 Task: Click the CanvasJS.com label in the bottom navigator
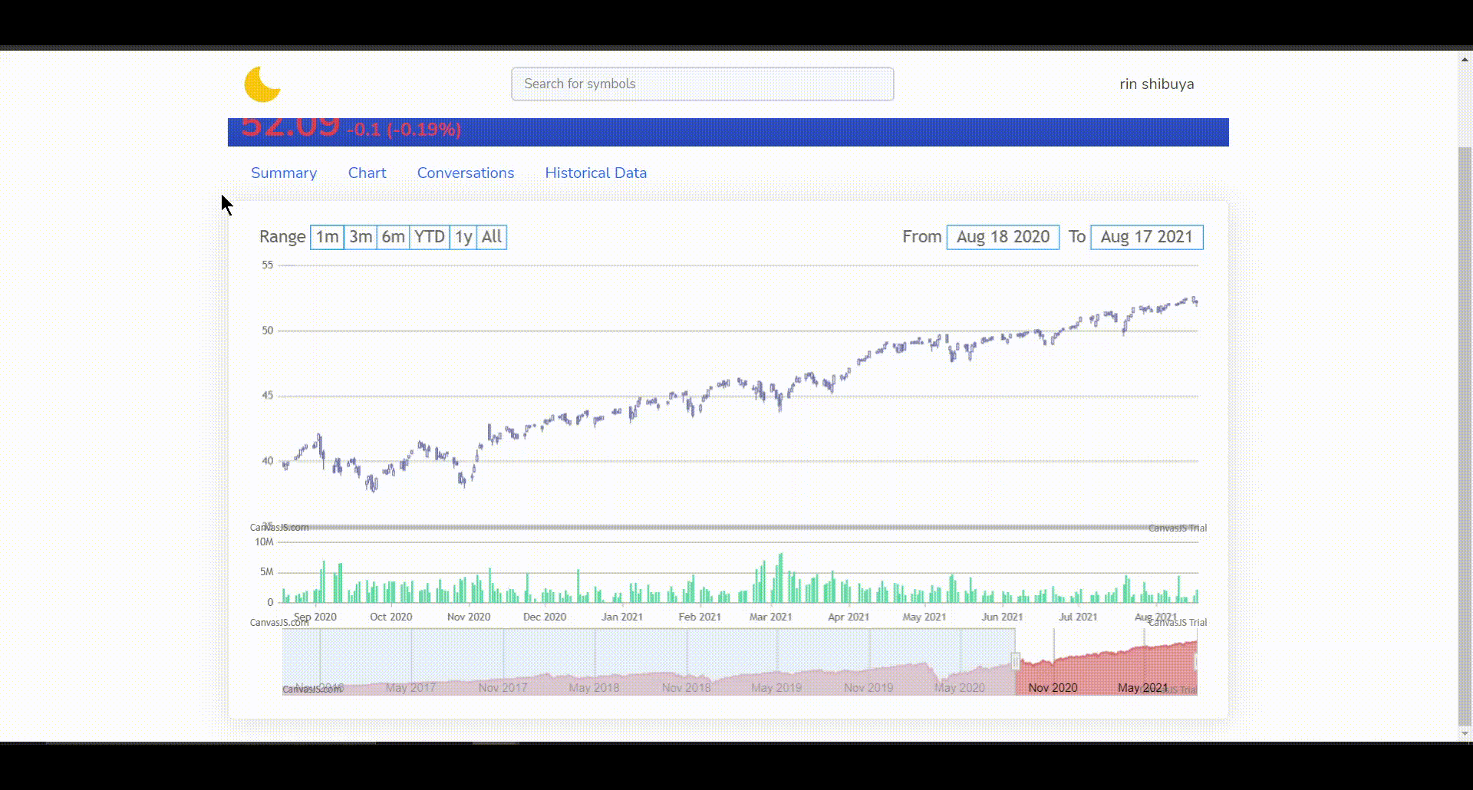pyautogui.click(x=312, y=690)
